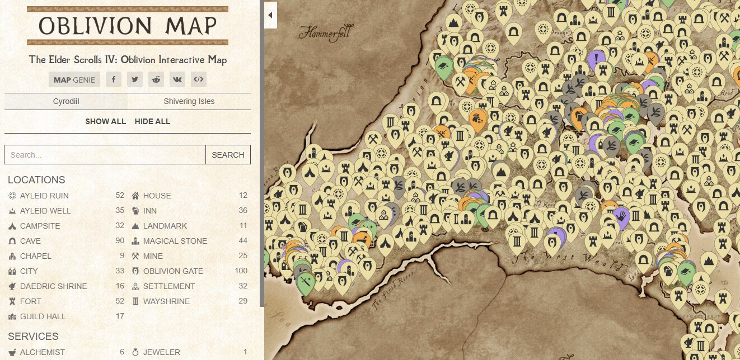This screenshot has height=360, width=740.
Task: Click the Landmark mountain legend icon
Action: 135,226
